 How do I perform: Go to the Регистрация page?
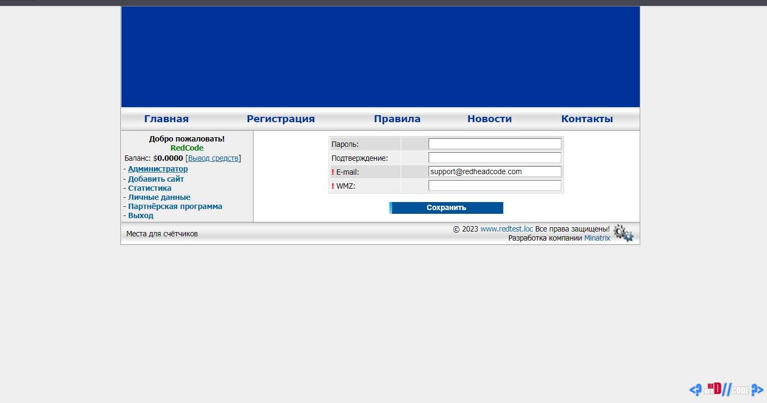(x=280, y=119)
